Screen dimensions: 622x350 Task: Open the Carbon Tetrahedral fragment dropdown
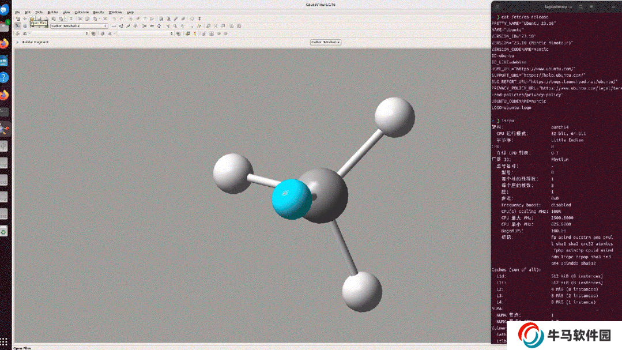[105, 26]
